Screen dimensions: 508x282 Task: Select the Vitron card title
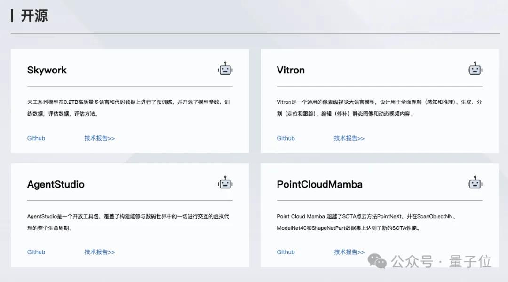[x=291, y=70]
